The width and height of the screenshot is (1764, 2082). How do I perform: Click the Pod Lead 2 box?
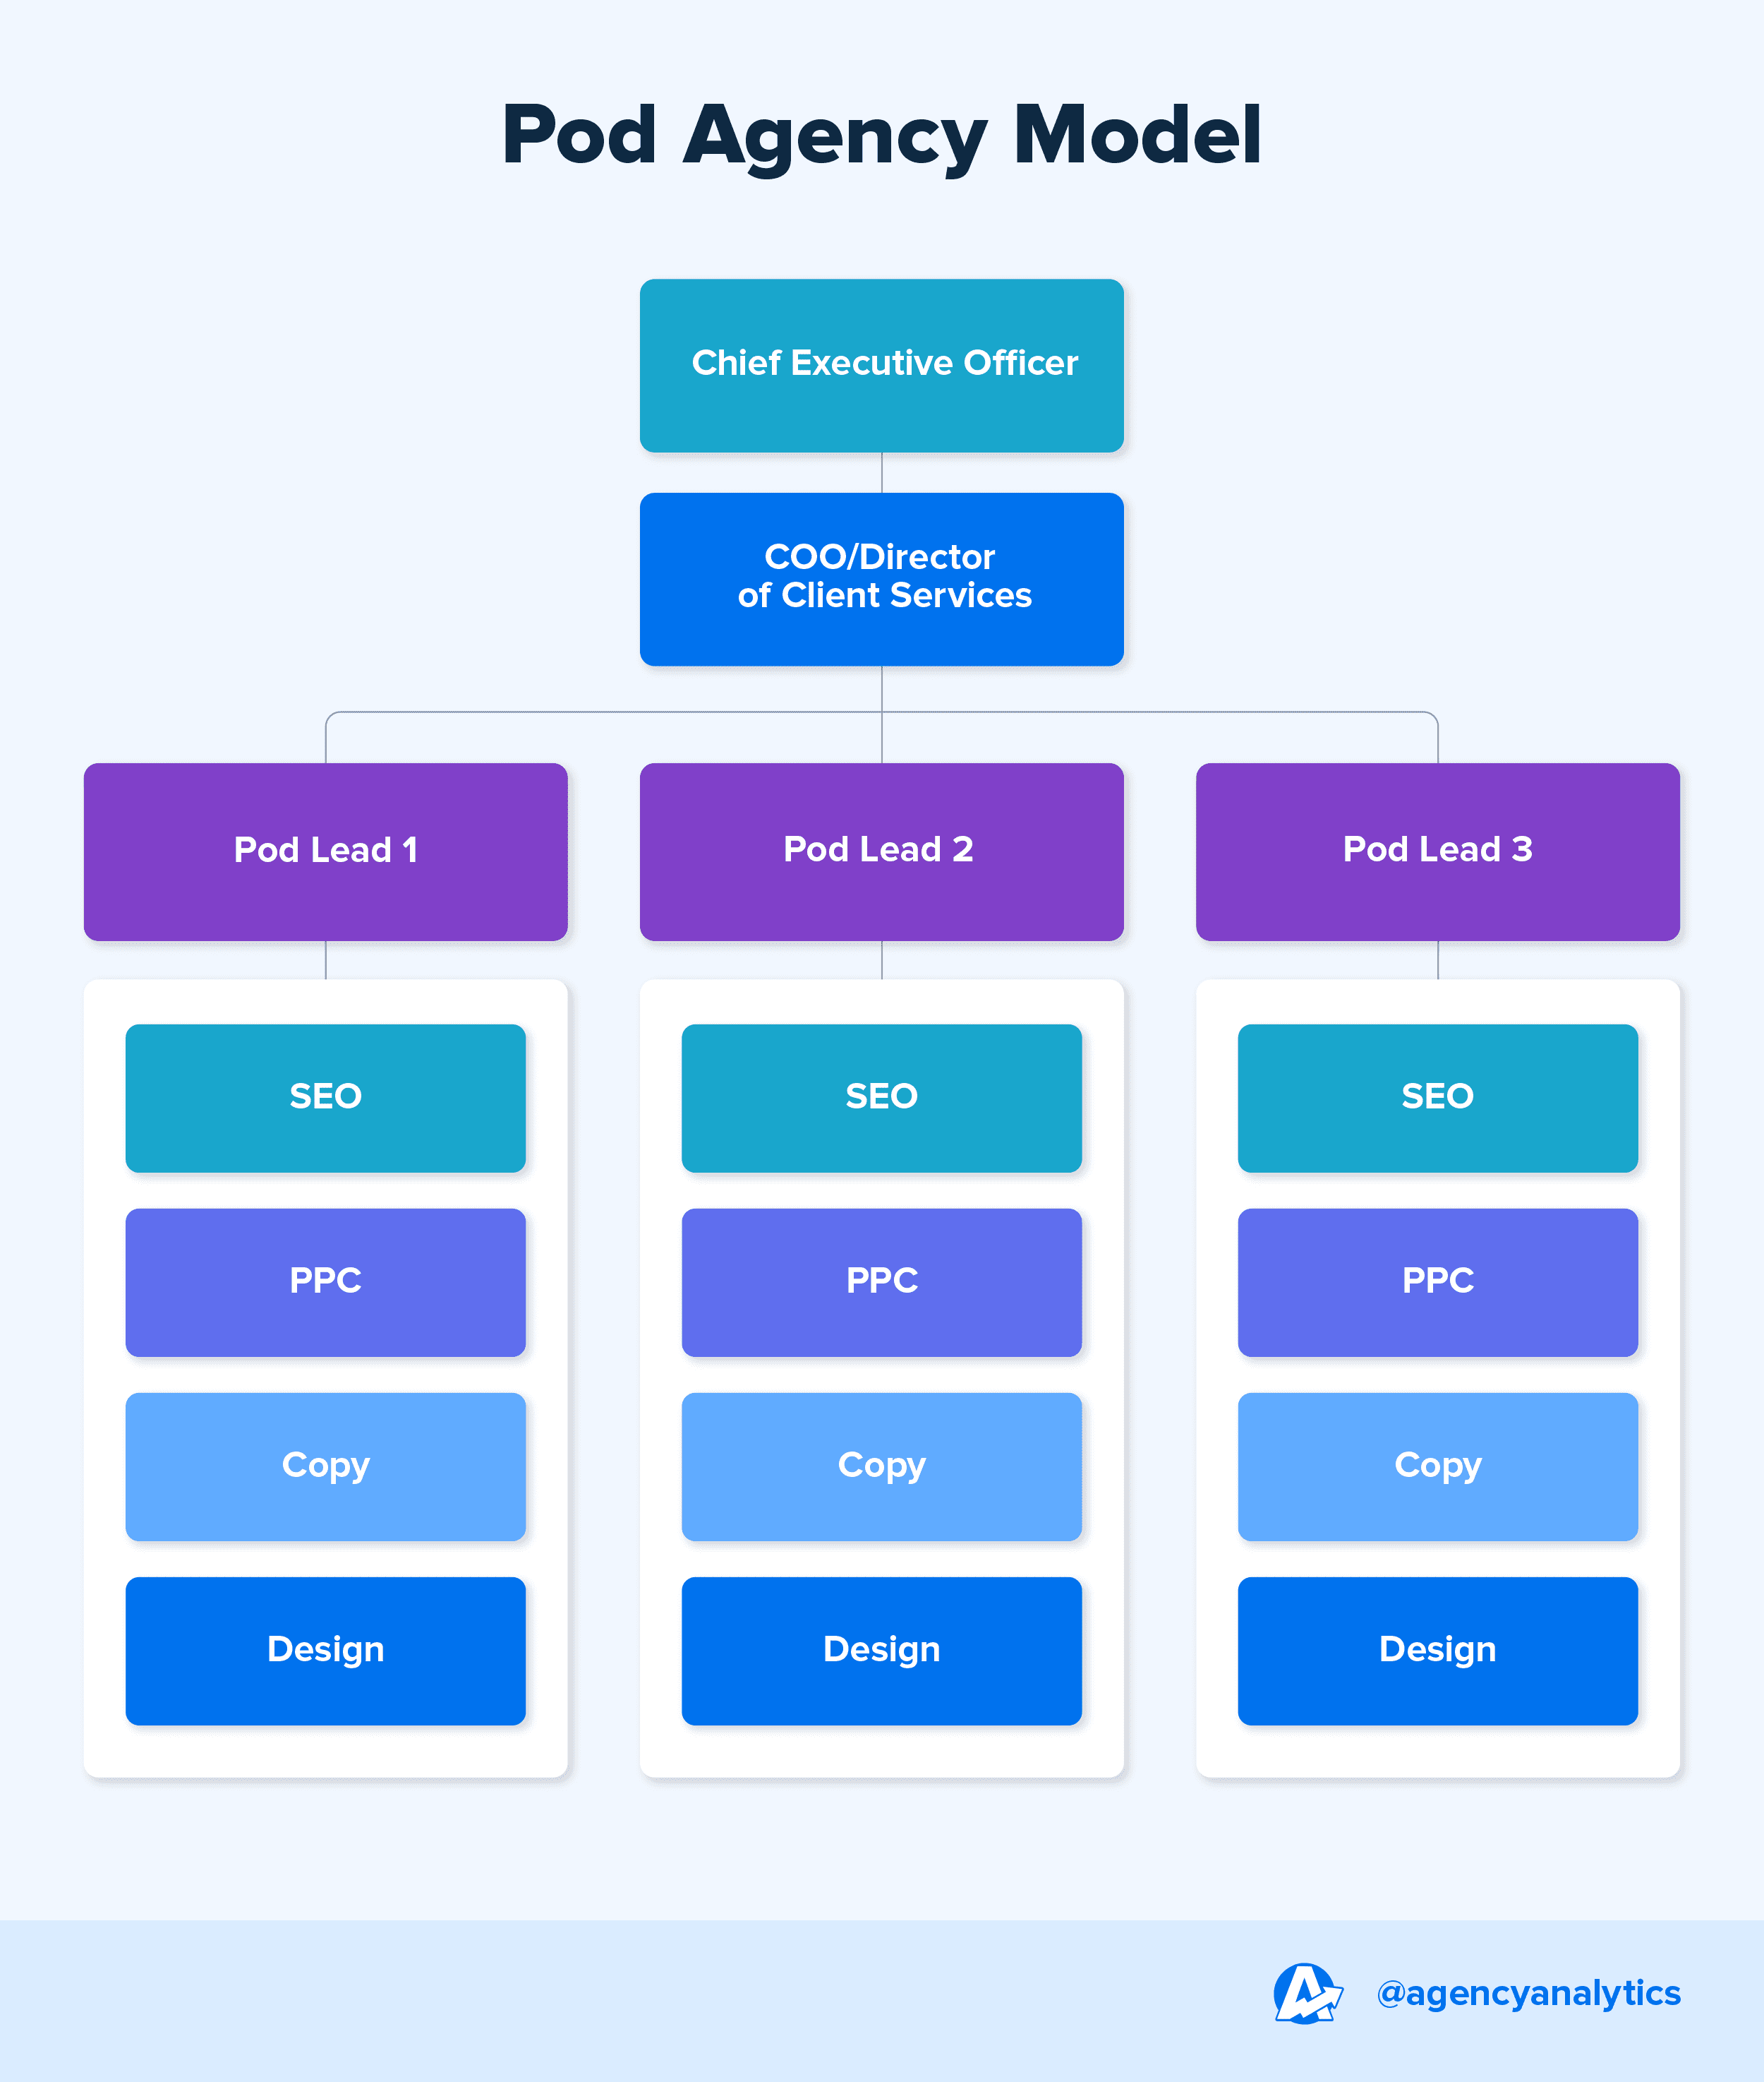point(881,851)
